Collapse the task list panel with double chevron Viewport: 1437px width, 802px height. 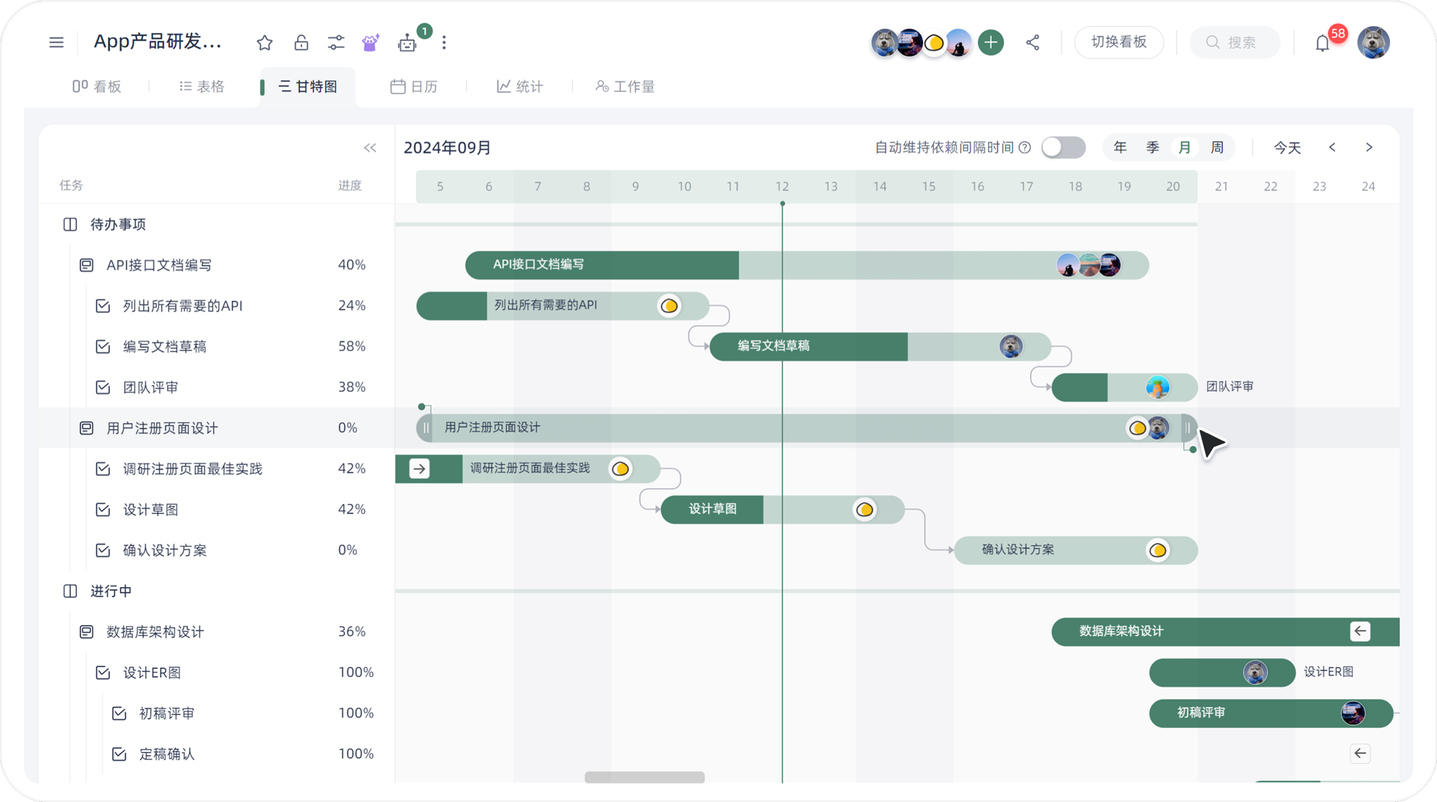[370, 148]
